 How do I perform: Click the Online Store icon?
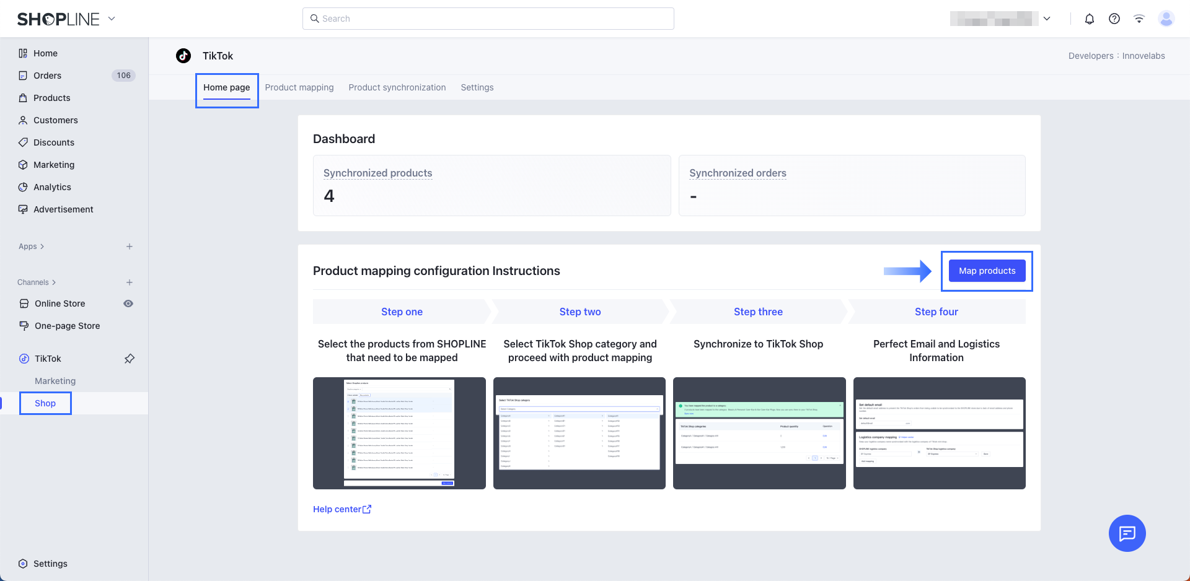coord(24,304)
